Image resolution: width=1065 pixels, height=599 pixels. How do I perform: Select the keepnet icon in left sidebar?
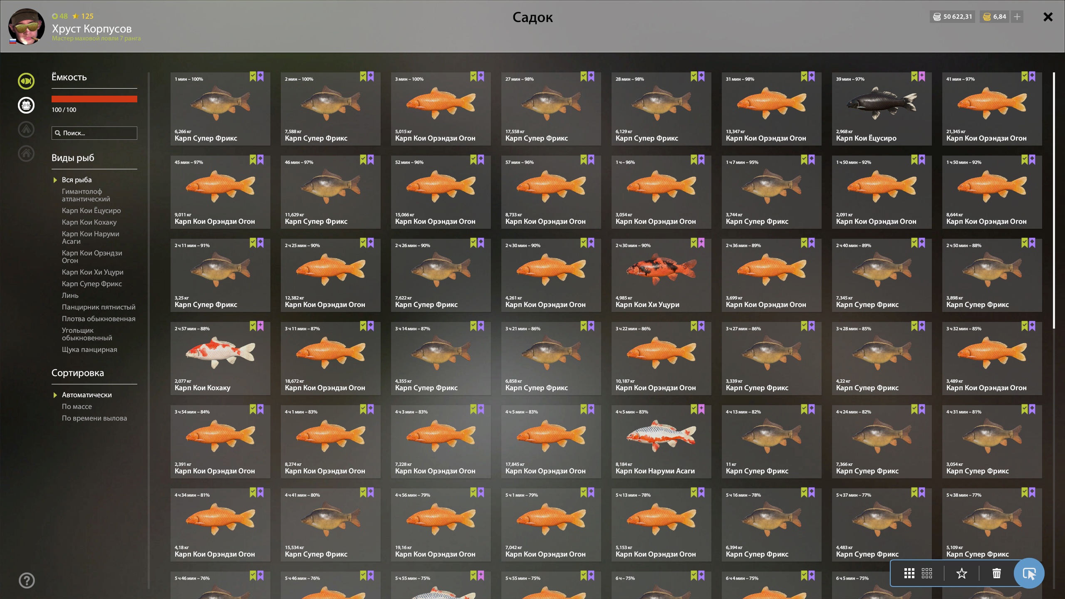coord(26,105)
